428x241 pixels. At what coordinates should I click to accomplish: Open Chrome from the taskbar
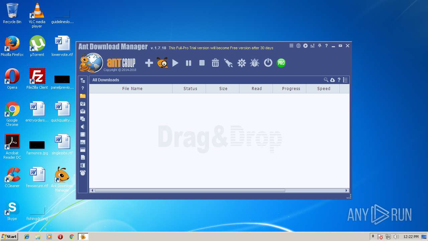pos(72,237)
